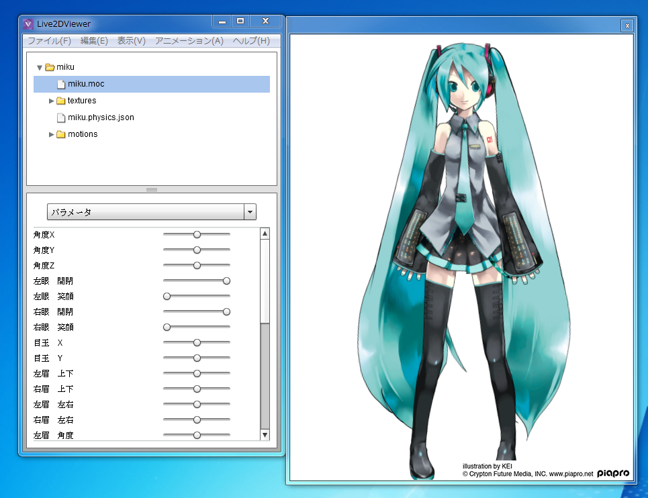This screenshot has height=498, width=648.
Task: Click the 右眼 笑顔 slider handle
Action: pos(167,327)
